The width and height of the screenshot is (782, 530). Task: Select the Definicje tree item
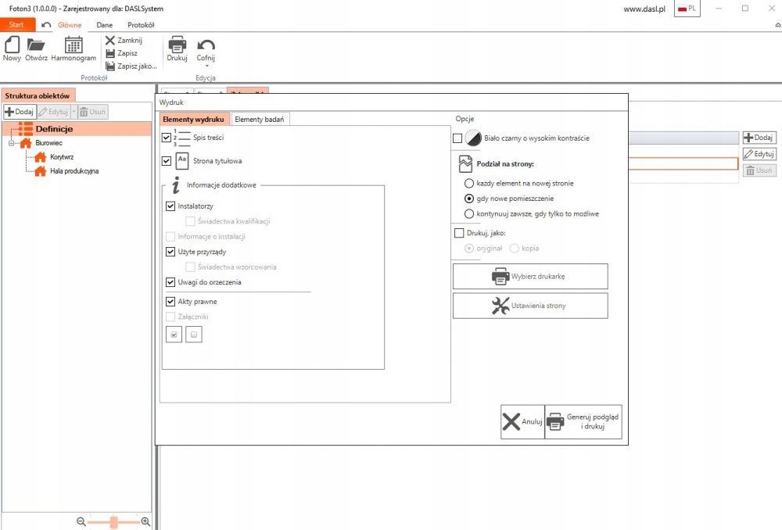55,129
